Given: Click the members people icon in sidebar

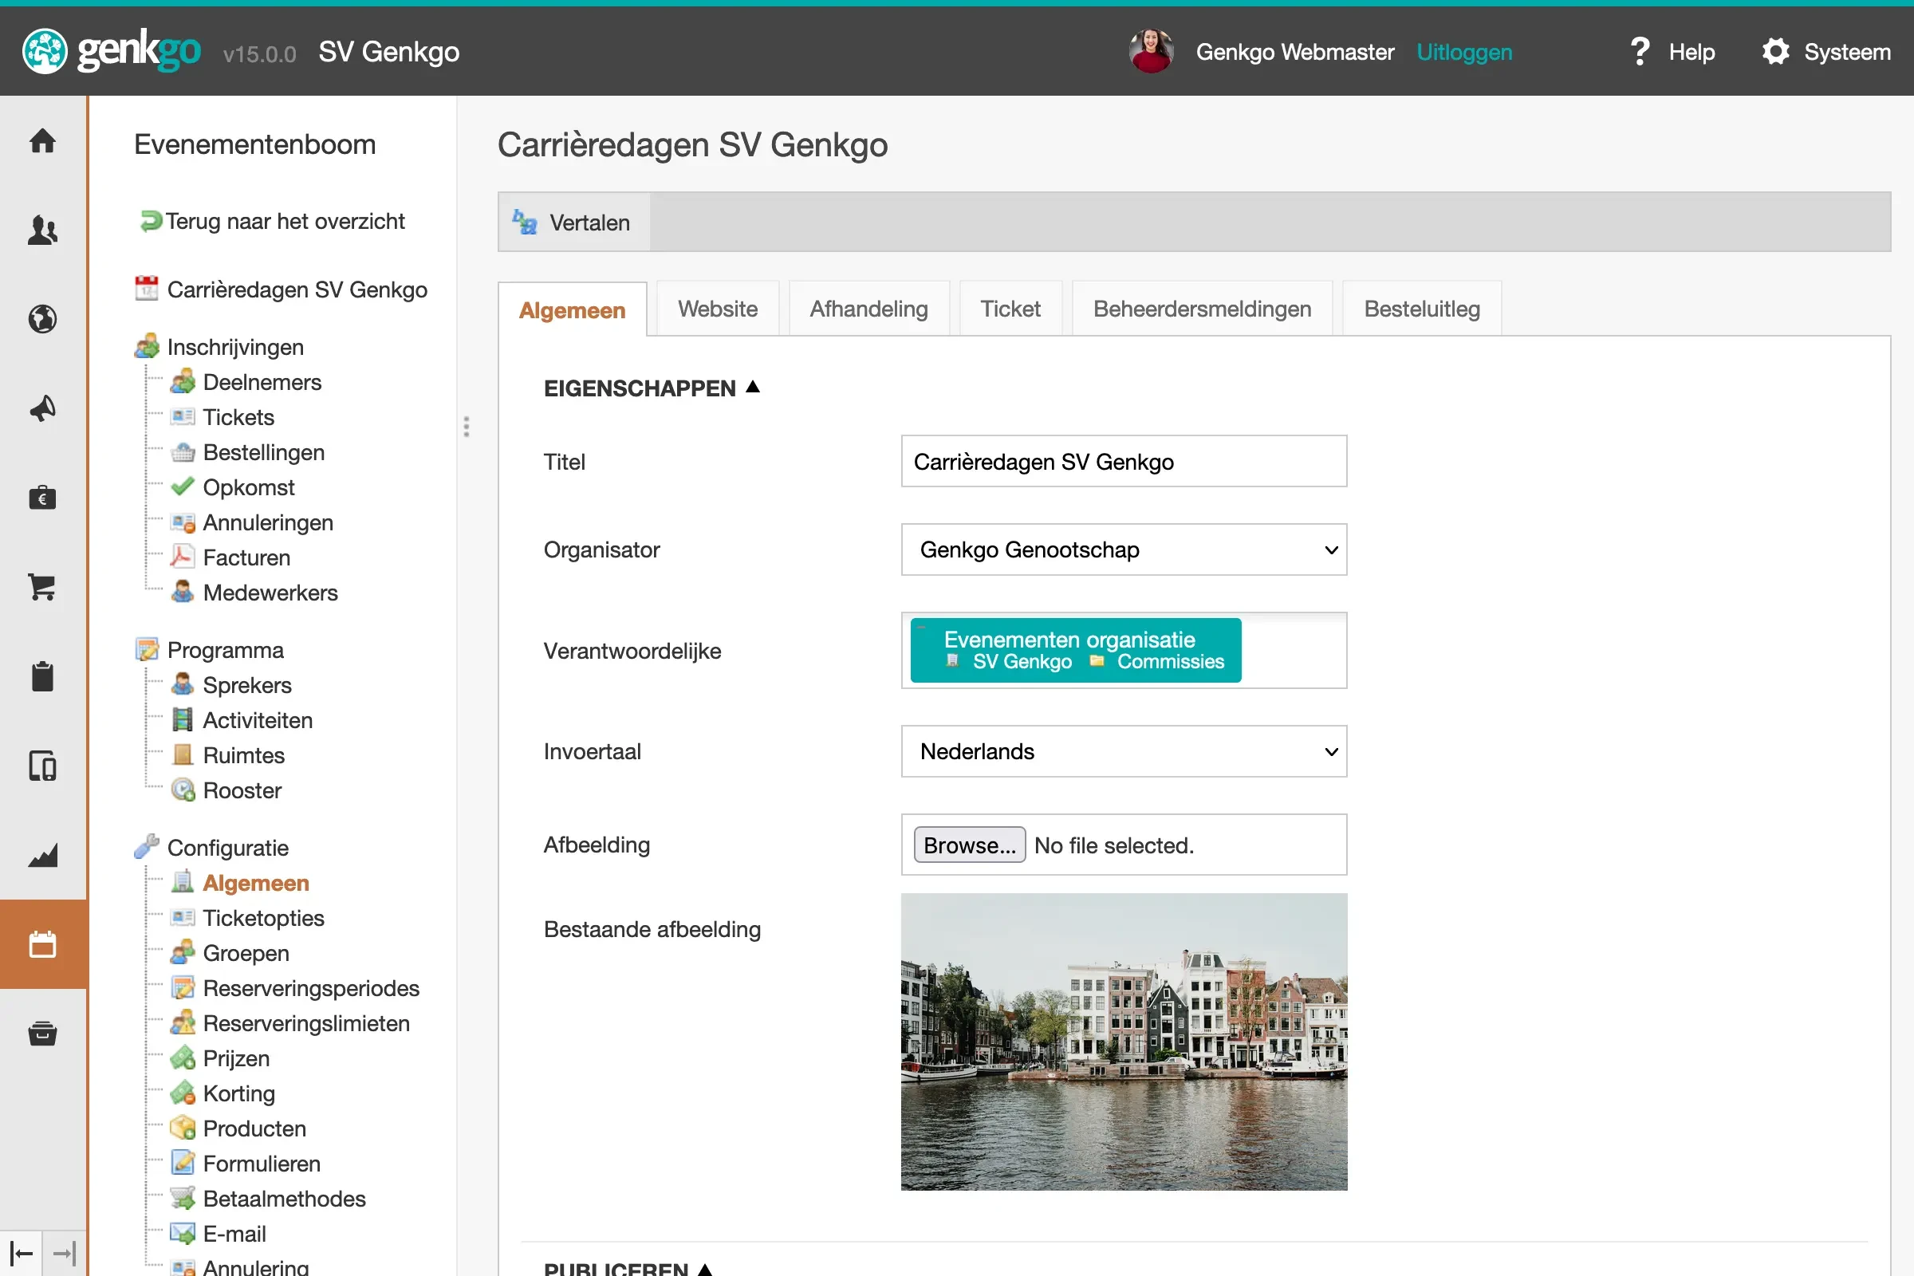Looking at the screenshot, I should 42,230.
